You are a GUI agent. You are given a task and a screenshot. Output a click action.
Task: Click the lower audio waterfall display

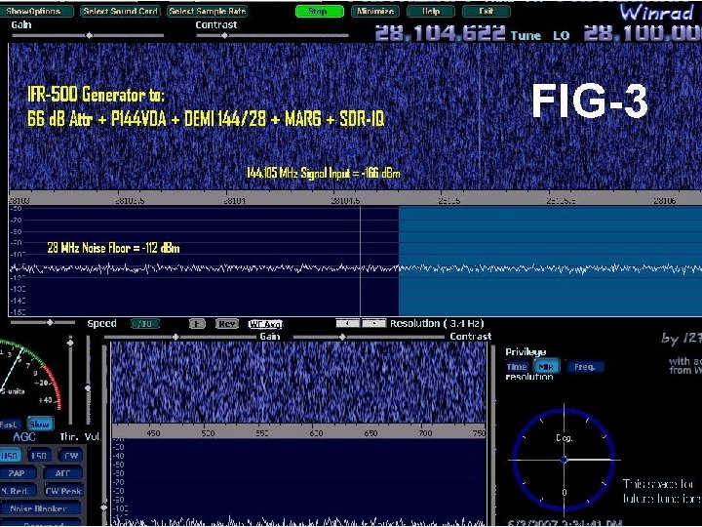tap(298, 383)
